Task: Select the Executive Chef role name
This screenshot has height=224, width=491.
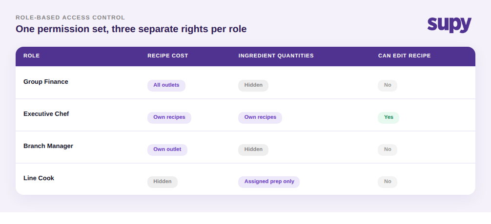Action: coord(46,114)
